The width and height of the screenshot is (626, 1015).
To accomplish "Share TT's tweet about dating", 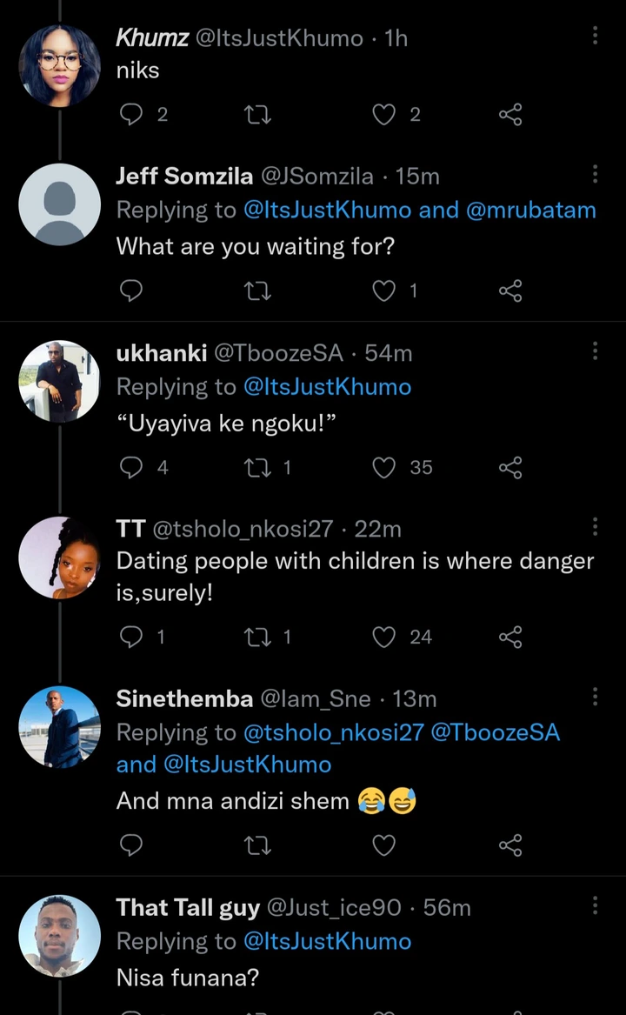I will [510, 637].
